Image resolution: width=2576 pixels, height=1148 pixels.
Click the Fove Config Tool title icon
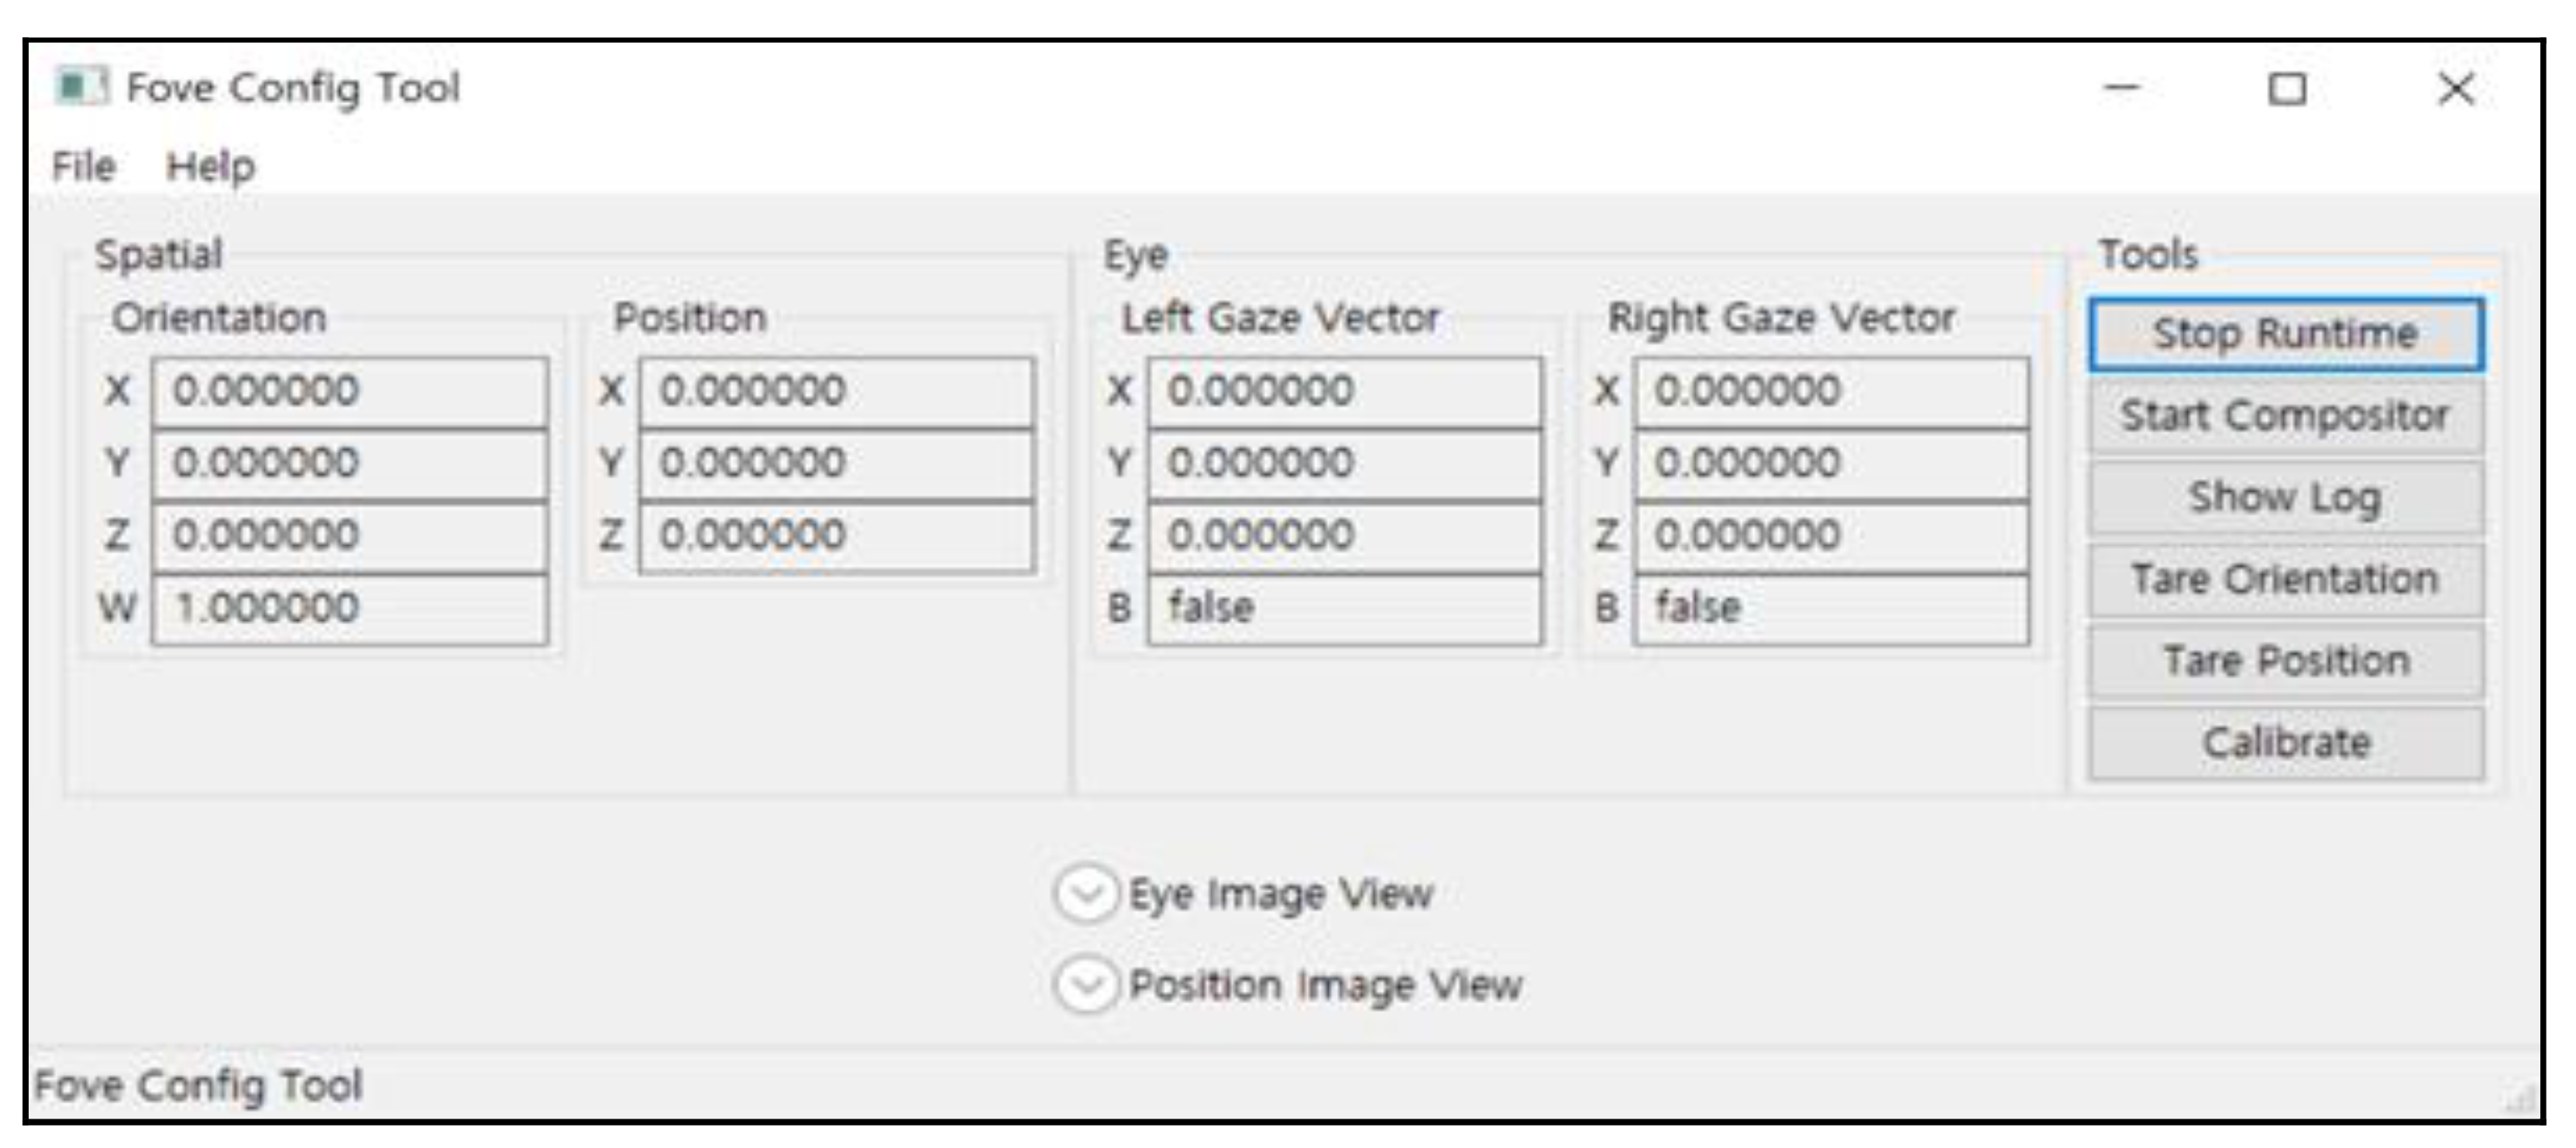[81, 87]
